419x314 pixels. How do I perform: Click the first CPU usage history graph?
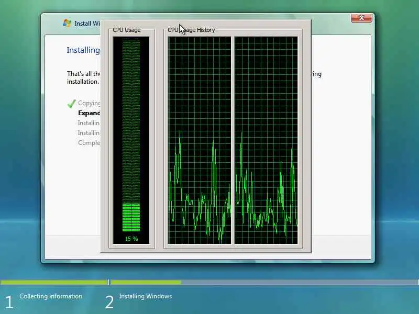click(x=200, y=140)
